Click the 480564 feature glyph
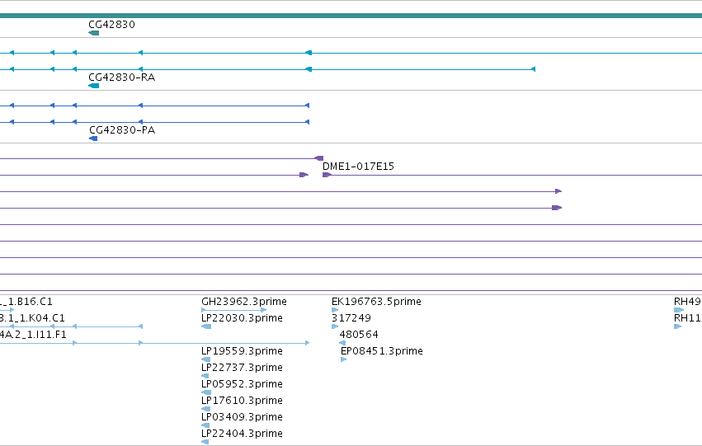Viewport: 702px width, 446px height. pyautogui.click(x=342, y=343)
